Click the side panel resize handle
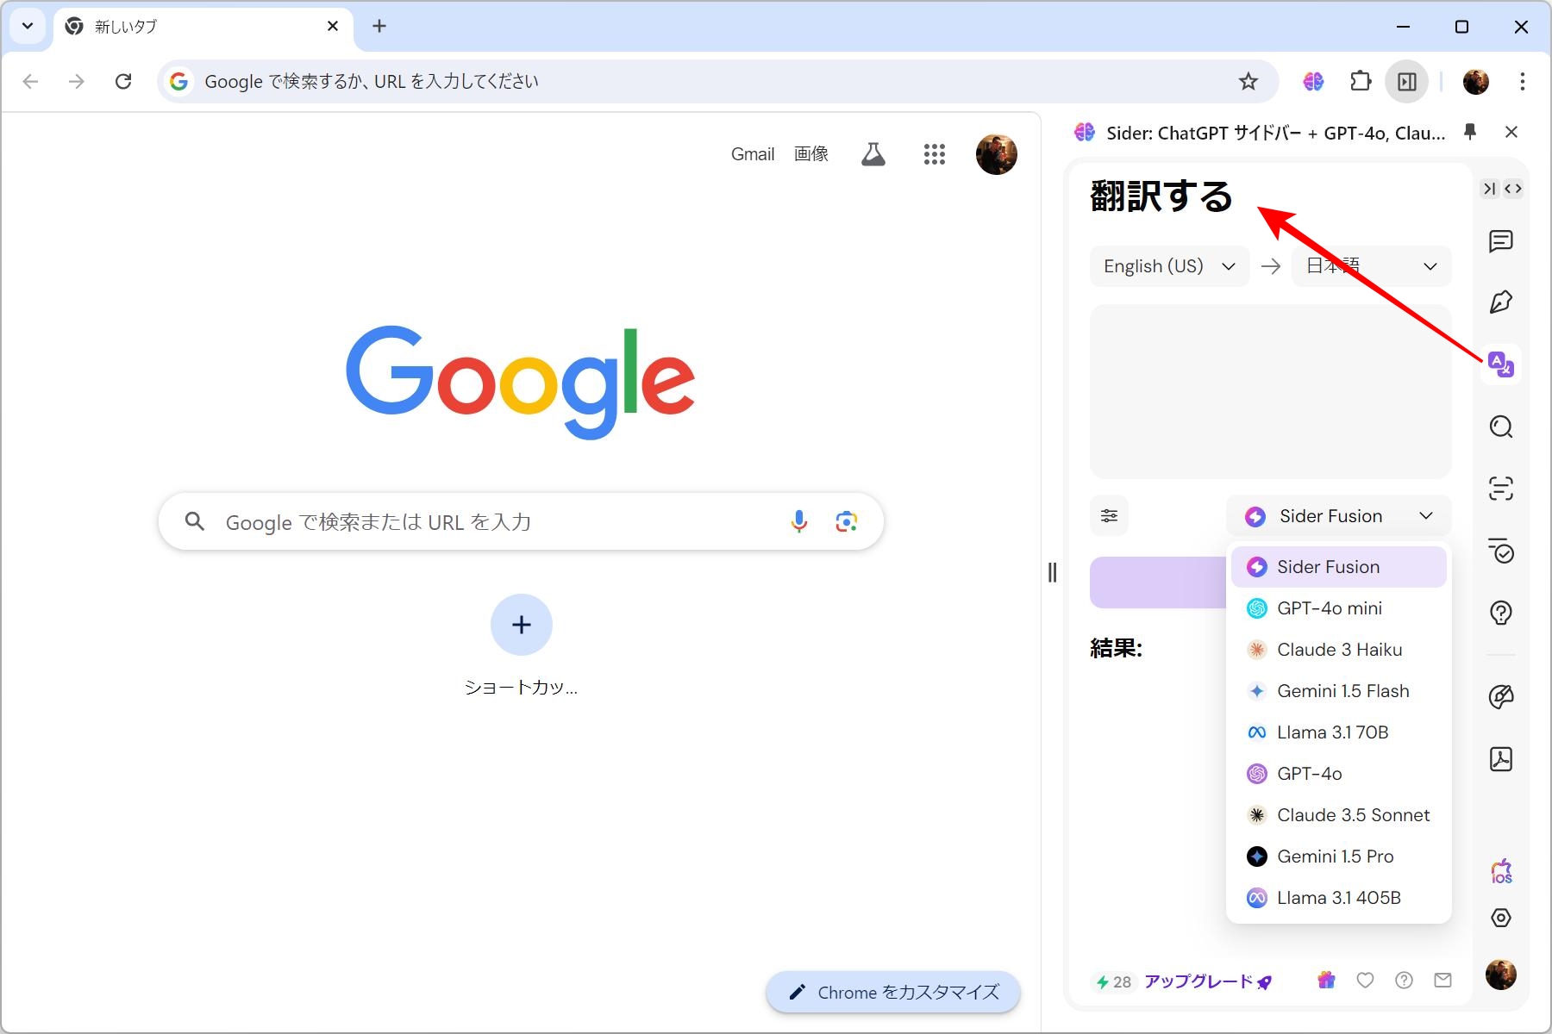Screen dimensions: 1552x1034 [1052, 572]
